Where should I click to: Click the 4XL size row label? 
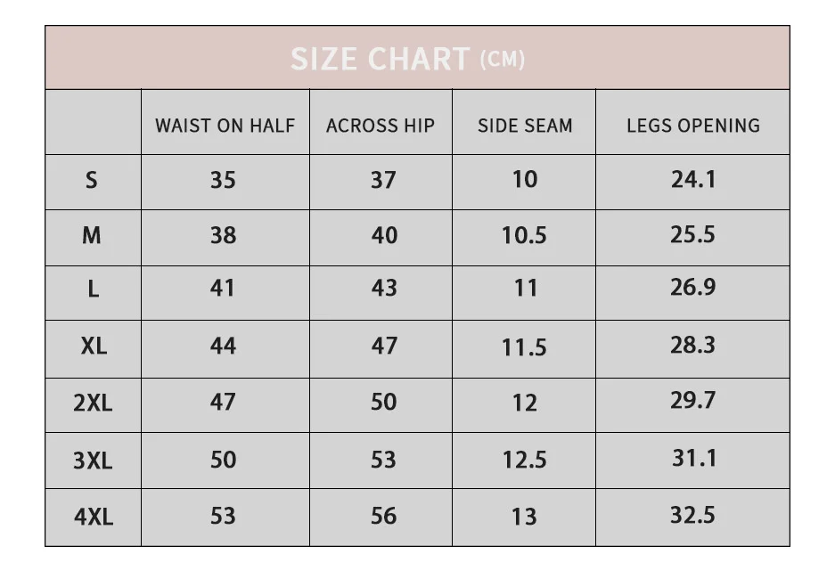[94, 517]
